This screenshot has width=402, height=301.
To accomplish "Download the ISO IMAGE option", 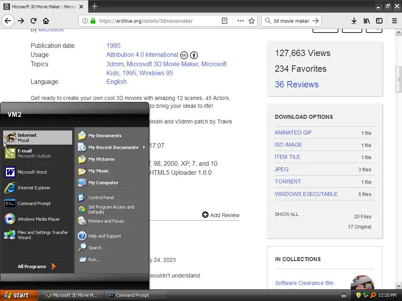I will (x=289, y=145).
